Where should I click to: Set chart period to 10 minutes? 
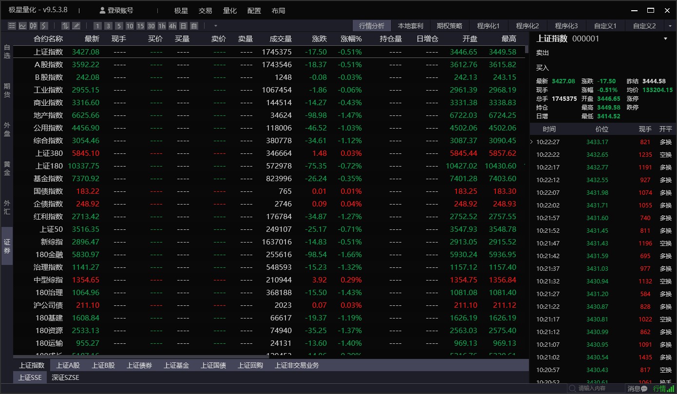point(130,26)
